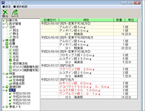Select the 初診 icon

pos(10,50)
